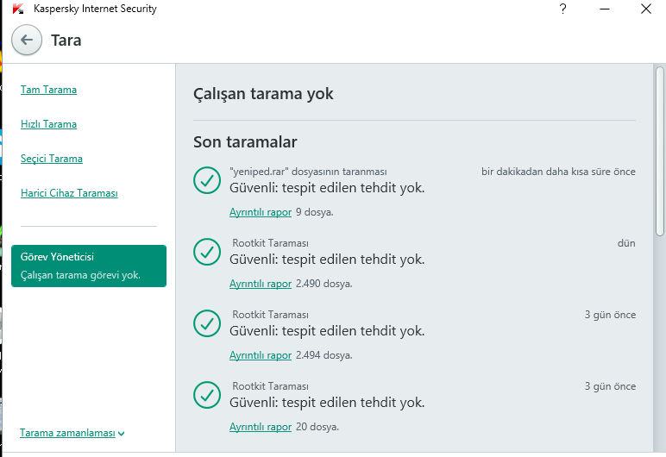Start Hızlı Tarama
The width and height of the screenshot is (666, 457).
tap(49, 124)
